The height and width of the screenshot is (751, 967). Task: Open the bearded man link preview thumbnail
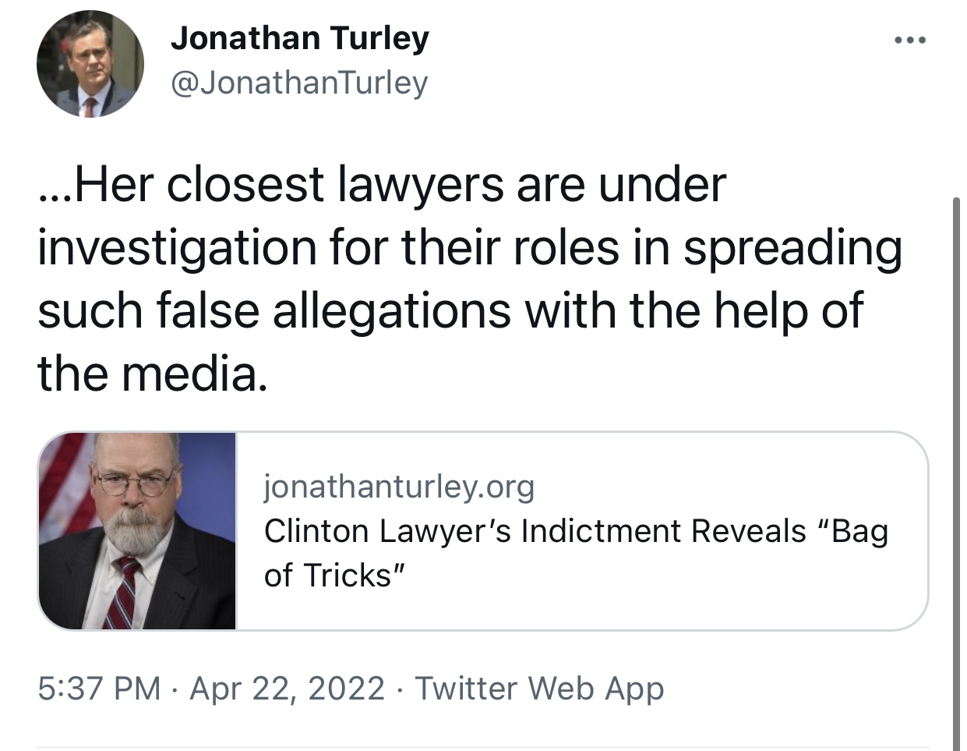[138, 530]
